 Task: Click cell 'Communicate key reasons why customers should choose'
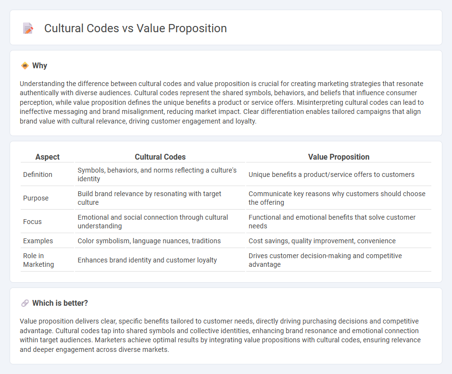coord(339,198)
